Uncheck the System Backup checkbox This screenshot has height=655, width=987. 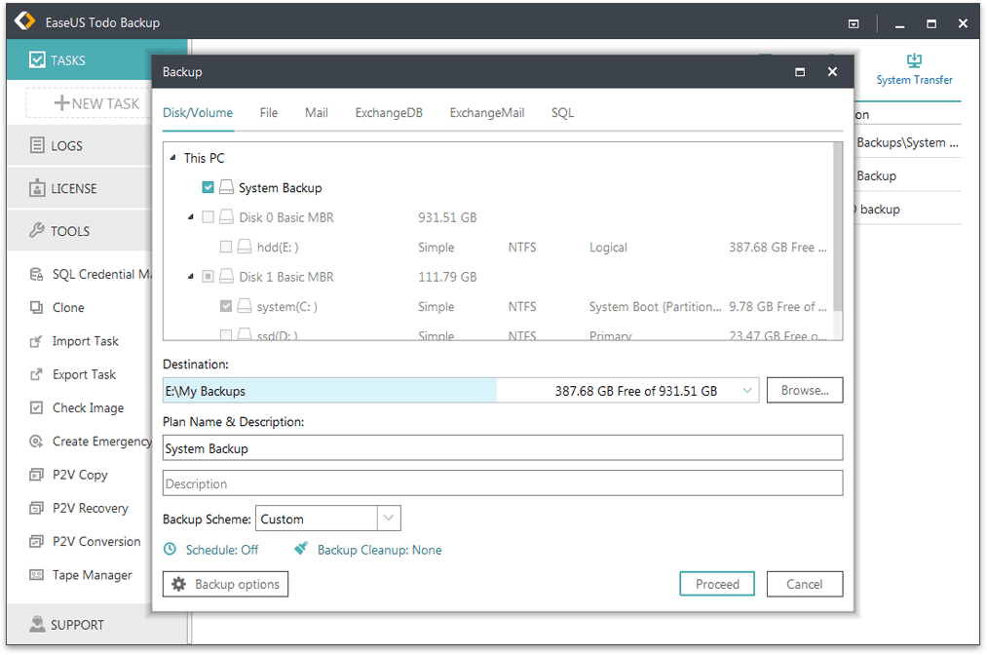pos(209,188)
